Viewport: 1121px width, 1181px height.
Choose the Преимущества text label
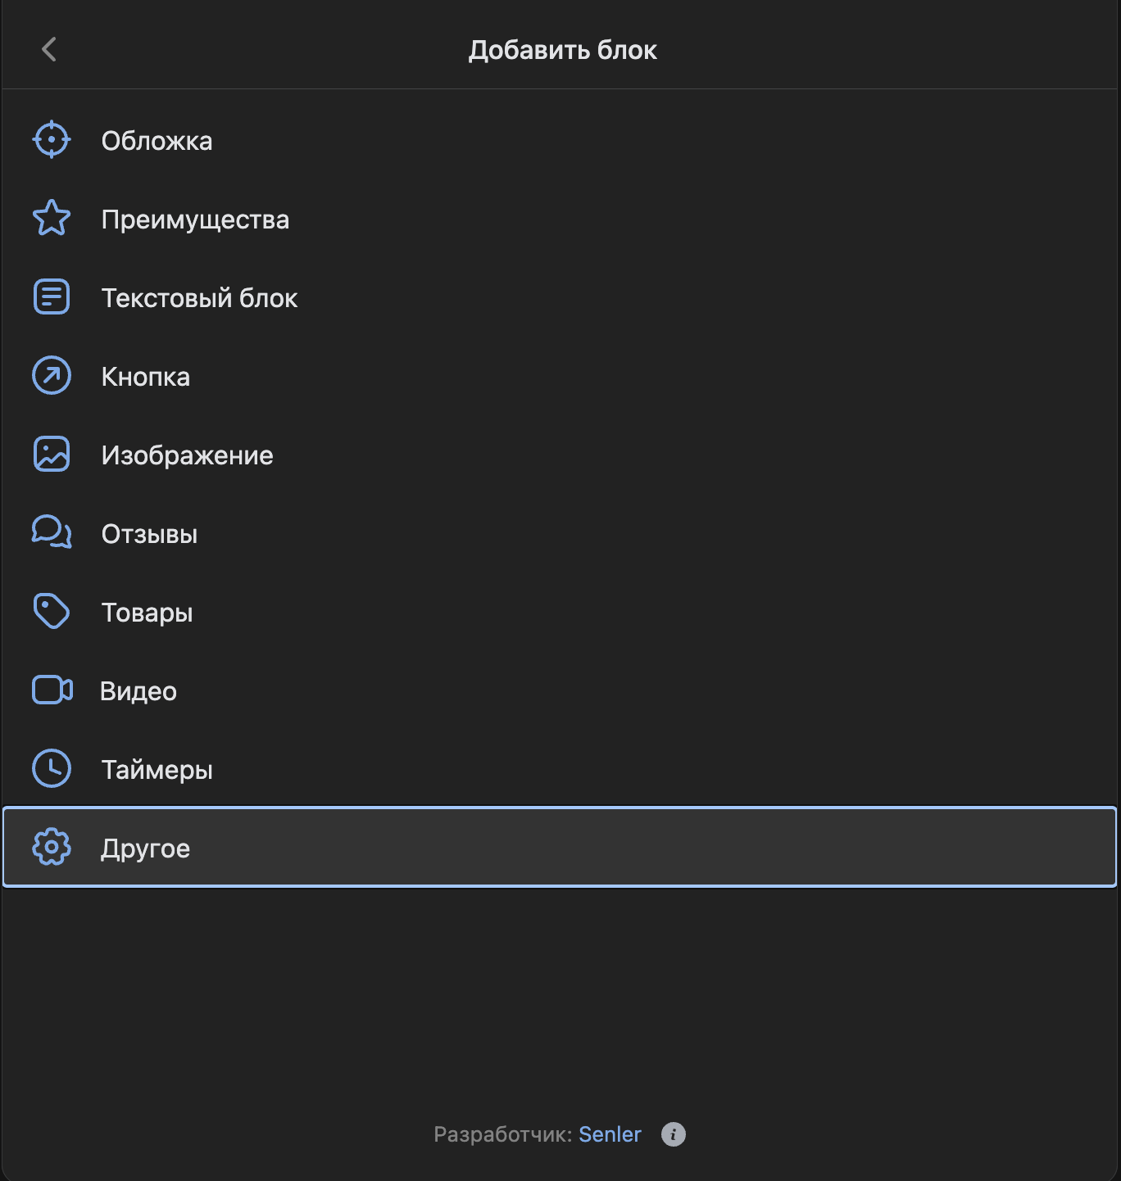(195, 219)
